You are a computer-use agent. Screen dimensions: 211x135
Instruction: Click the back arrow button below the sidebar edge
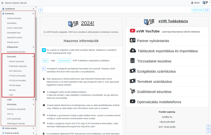[x=40, y=10]
